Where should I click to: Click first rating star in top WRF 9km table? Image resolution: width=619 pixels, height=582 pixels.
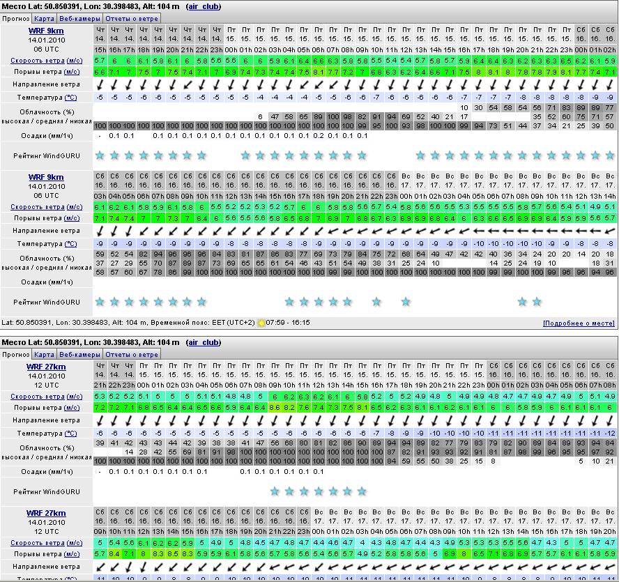pos(100,155)
